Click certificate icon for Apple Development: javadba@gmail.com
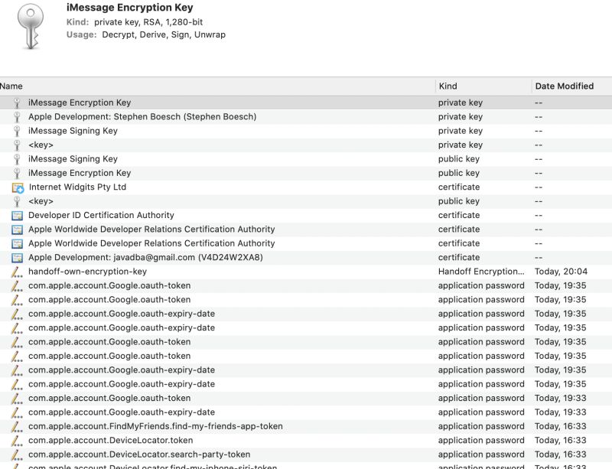Screen dimensions: 612x469 (17, 258)
